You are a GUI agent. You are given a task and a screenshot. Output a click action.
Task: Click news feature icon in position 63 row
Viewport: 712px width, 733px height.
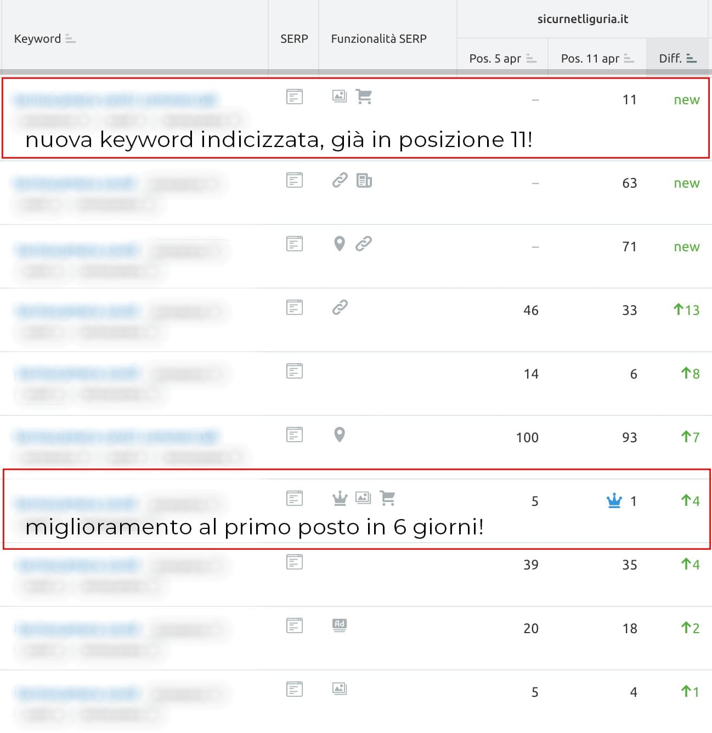pyautogui.click(x=364, y=181)
